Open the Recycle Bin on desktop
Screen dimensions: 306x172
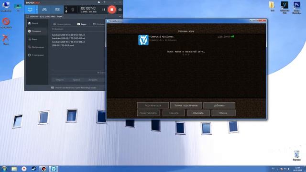pos(296,156)
